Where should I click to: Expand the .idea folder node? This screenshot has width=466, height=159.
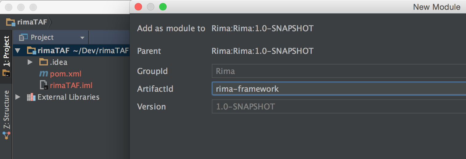(x=30, y=62)
